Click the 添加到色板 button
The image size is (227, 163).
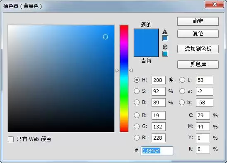pos(198,49)
